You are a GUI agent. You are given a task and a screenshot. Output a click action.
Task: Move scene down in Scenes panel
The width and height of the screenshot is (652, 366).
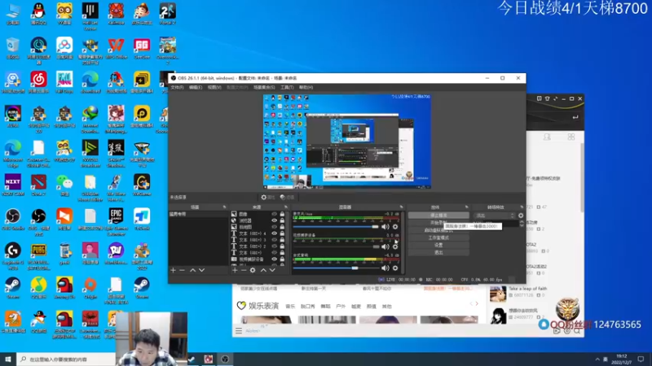pos(201,270)
